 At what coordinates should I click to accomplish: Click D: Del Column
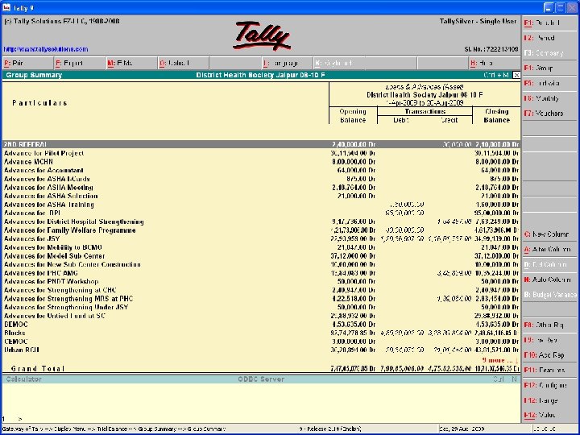tap(549, 264)
